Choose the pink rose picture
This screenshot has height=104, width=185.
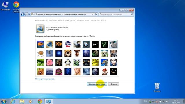50,62
